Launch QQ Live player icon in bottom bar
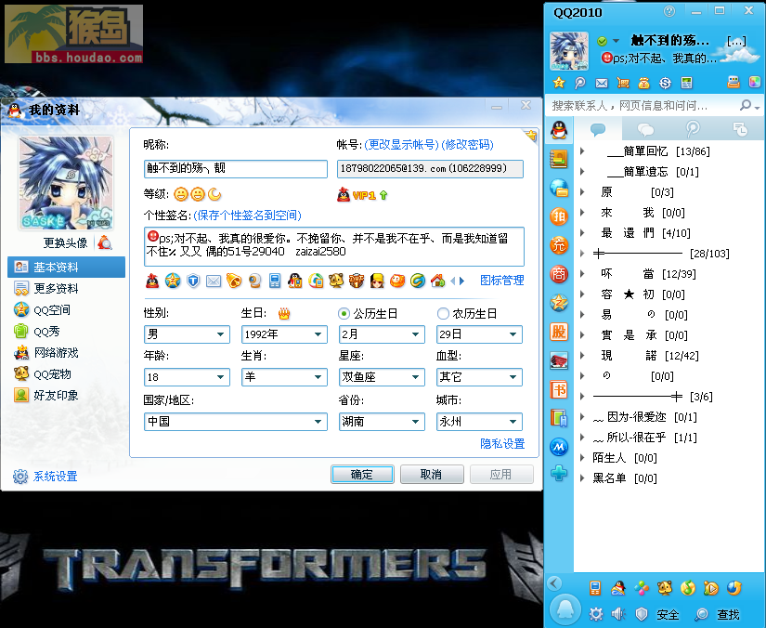The image size is (766, 628). [711, 588]
